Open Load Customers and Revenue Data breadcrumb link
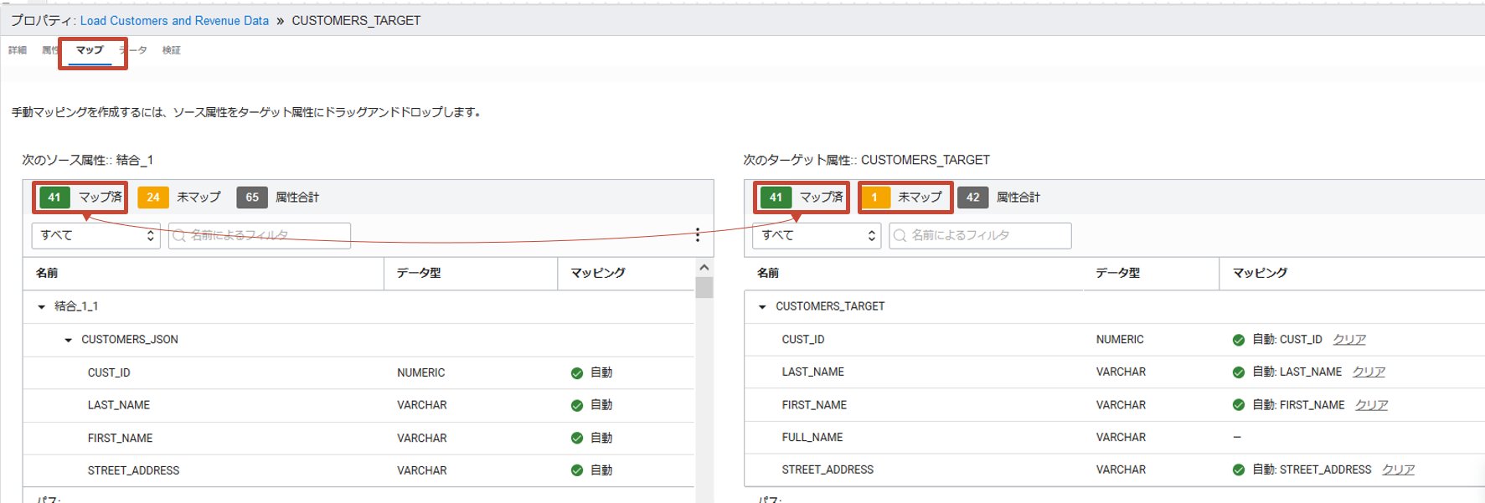The height and width of the screenshot is (503, 1485). 174,21
